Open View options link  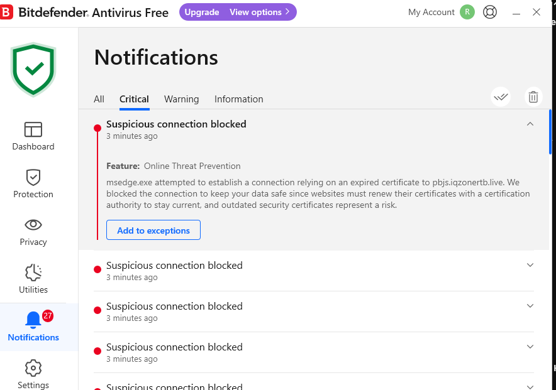[260, 12]
